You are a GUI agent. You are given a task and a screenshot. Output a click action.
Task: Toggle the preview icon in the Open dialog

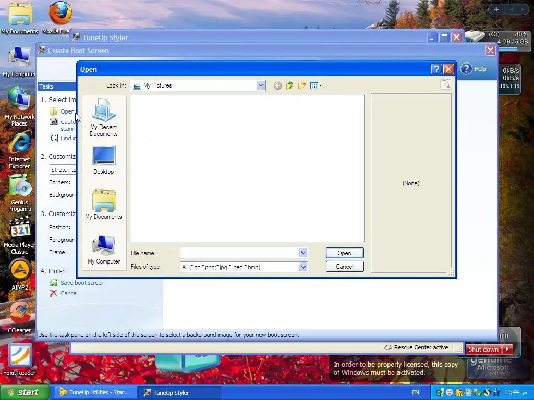click(x=445, y=84)
